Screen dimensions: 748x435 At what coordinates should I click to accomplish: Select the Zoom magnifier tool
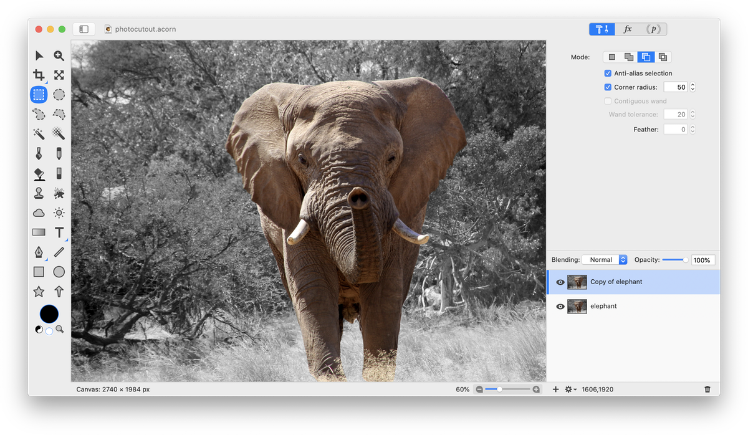pyautogui.click(x=59, y=56)
